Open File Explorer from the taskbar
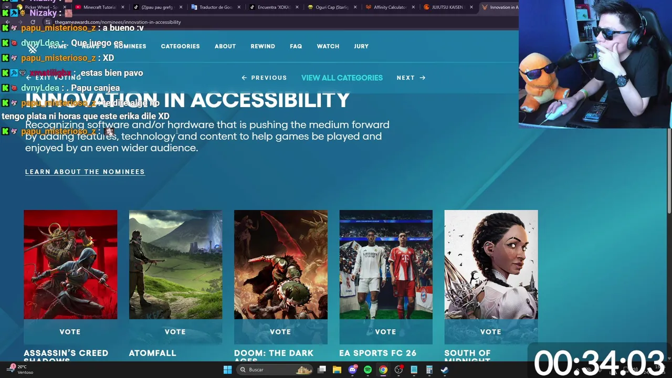Image resolution: width=672 pixels, height=378 pixels. 337,370
